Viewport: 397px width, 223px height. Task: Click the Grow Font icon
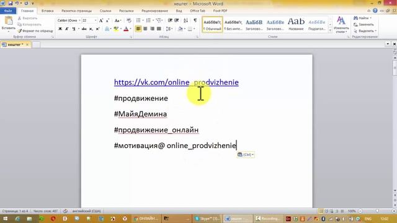pyautogui.click(x=101, y=20)
